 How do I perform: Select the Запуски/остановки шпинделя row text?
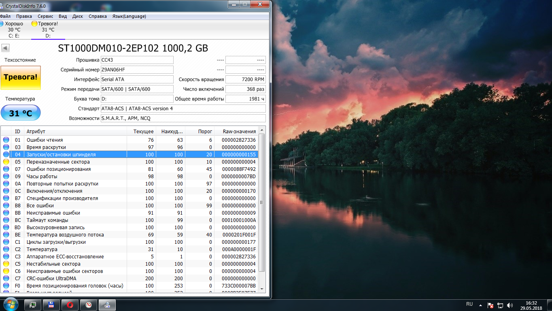(x=61, y=155)
